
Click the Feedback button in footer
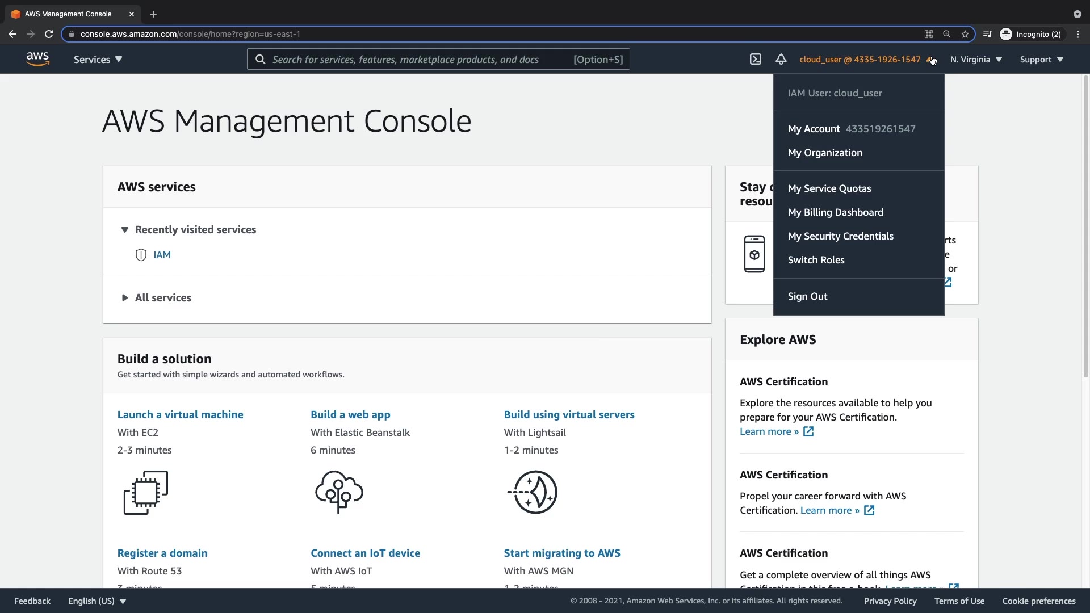pyautogui.click(x=32, y=601)
